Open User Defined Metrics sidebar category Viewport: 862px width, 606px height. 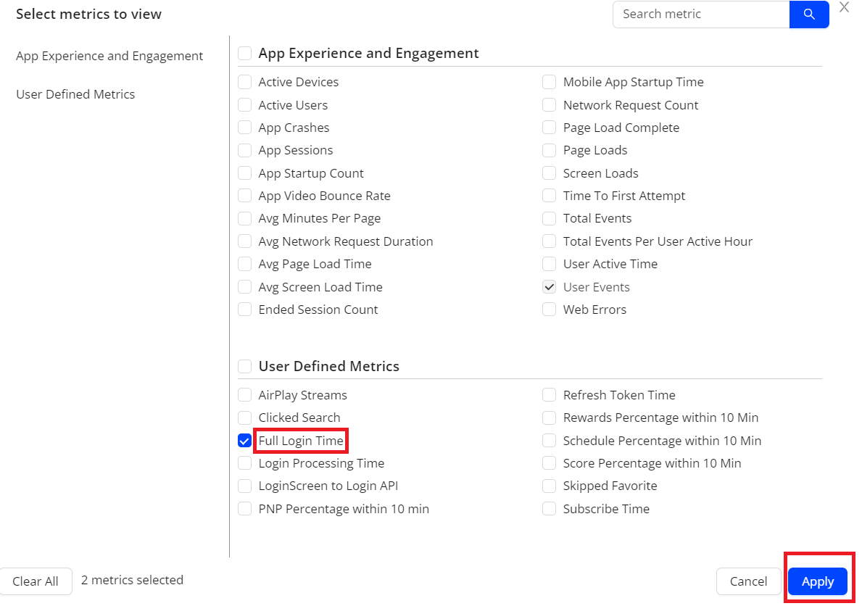tap(75, 94)
